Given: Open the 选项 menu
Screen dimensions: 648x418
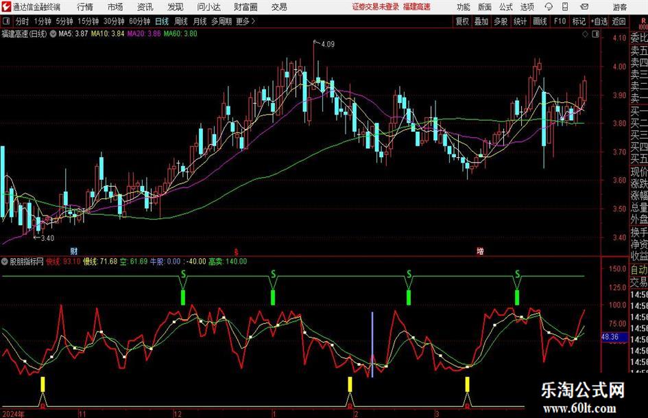Looking at the screenshot, I should point(527,7).
